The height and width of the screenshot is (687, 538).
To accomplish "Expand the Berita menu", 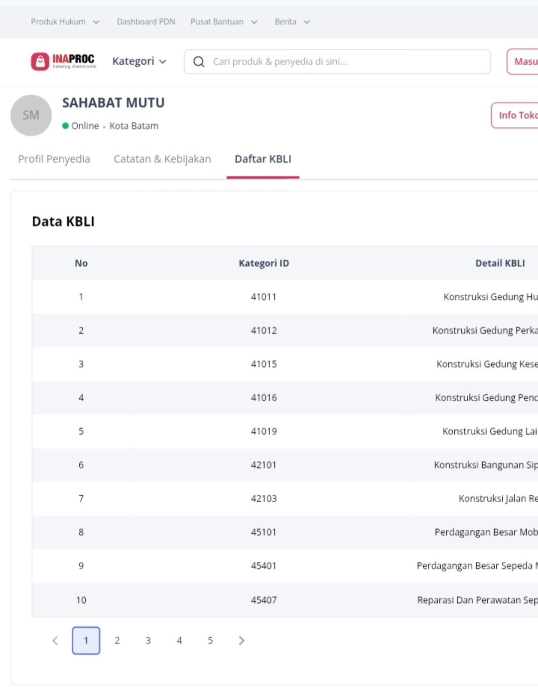I will click(292, 22).
